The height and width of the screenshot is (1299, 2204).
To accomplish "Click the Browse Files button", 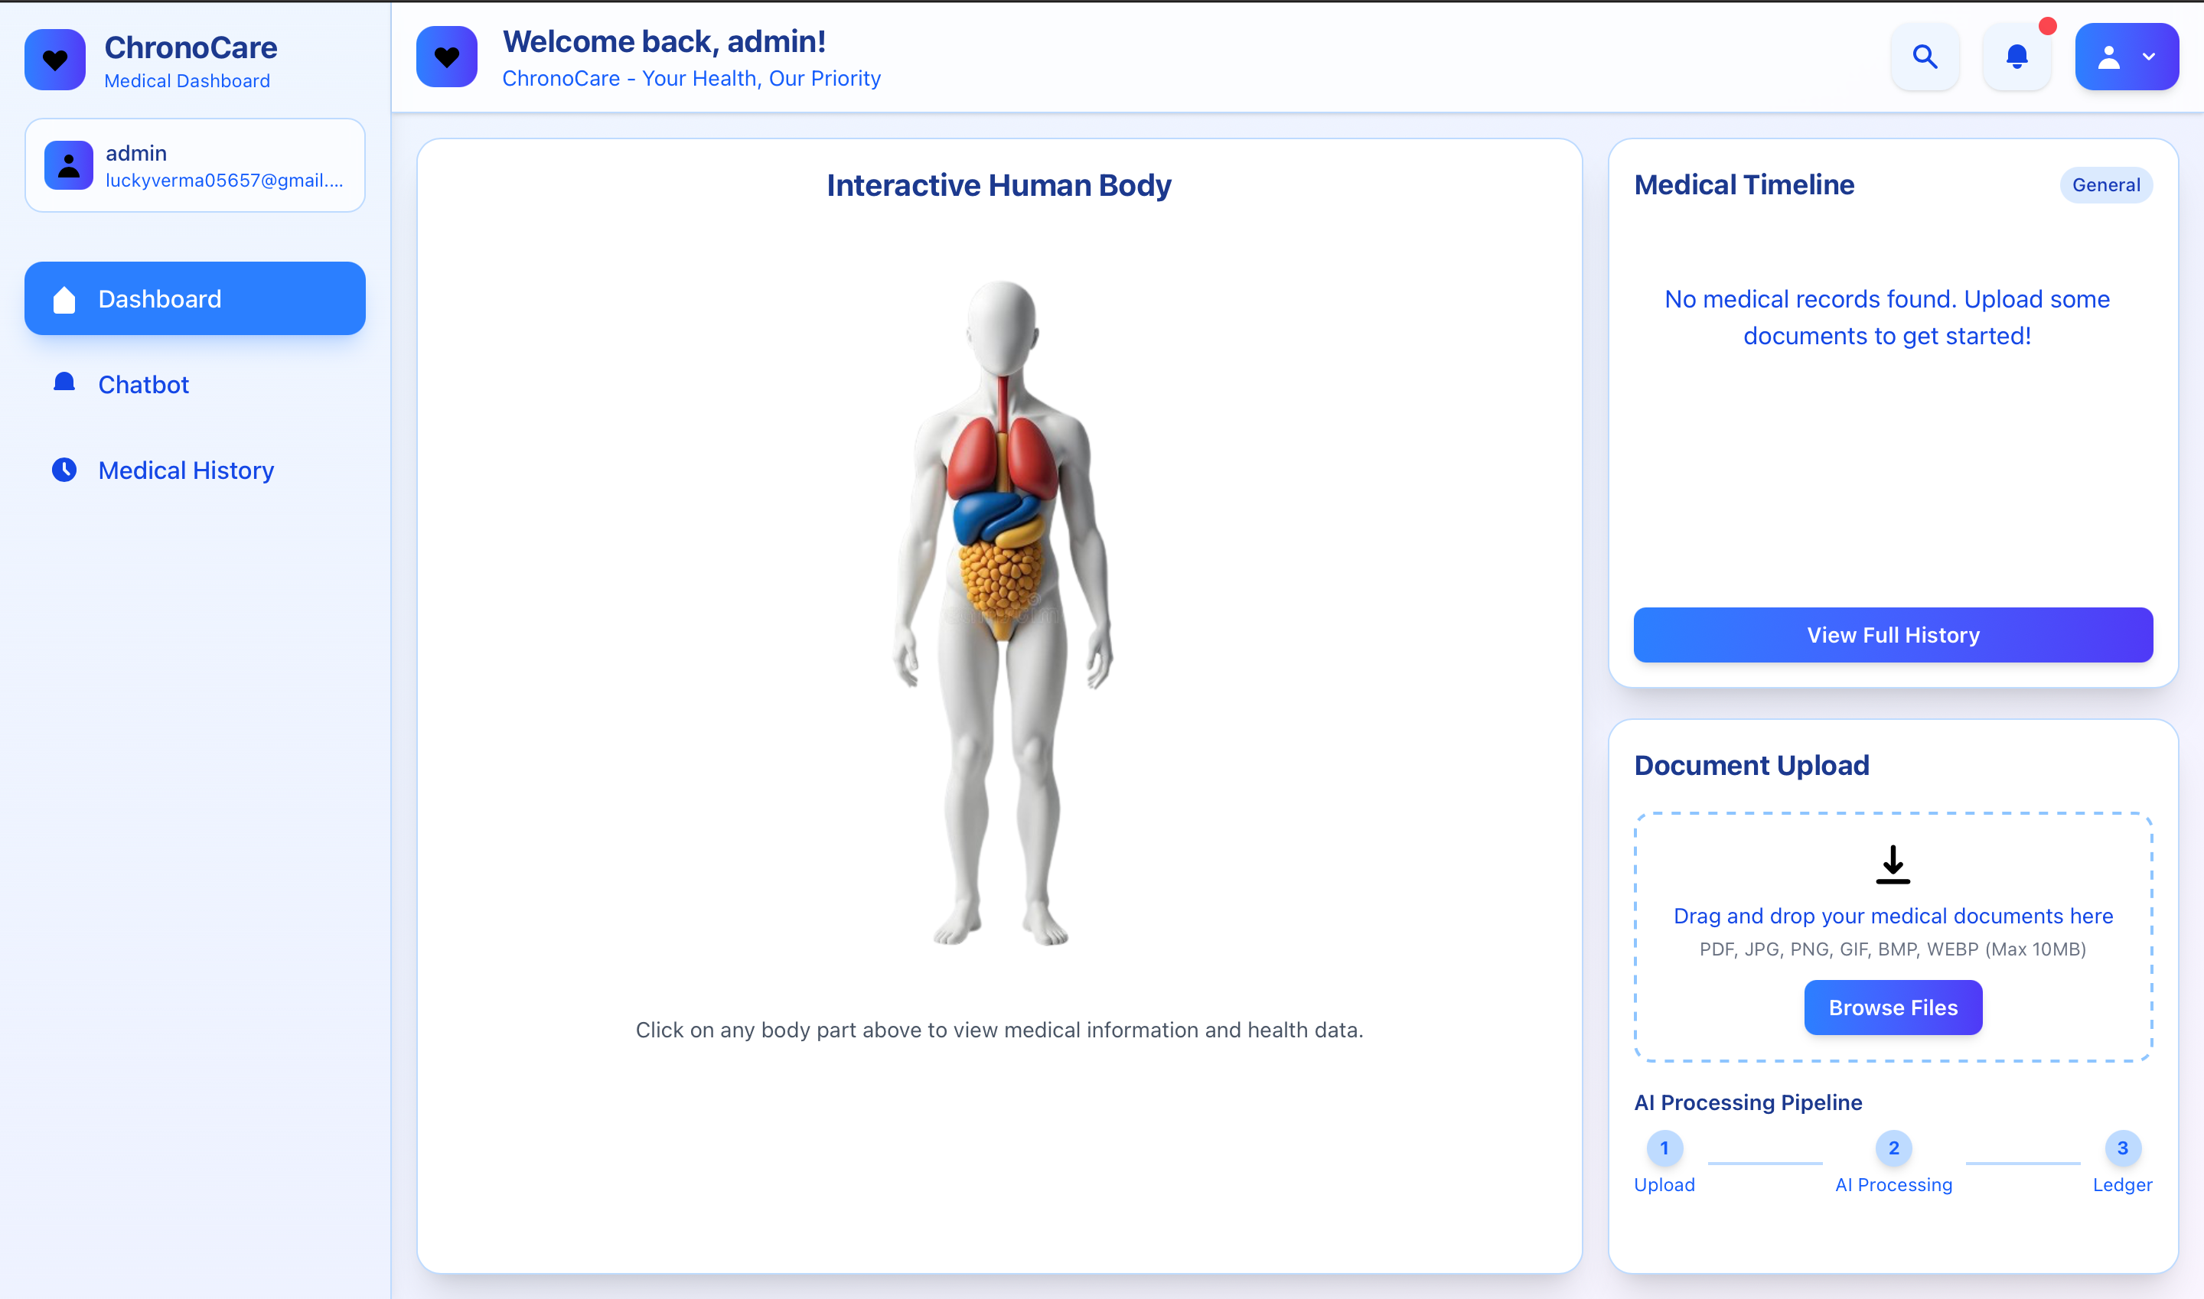I will tap(1893, 1008).
